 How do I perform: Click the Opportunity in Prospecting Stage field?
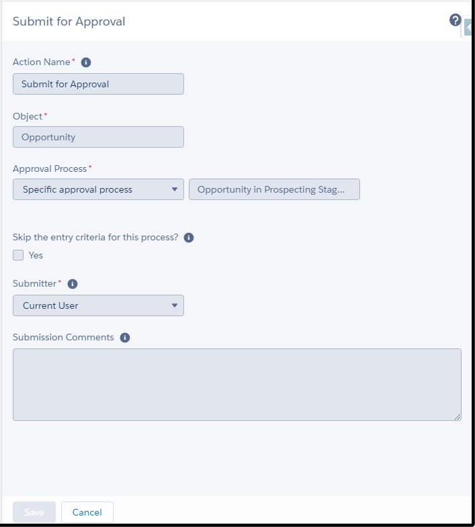pyautogui.click(x=274, y=189)
